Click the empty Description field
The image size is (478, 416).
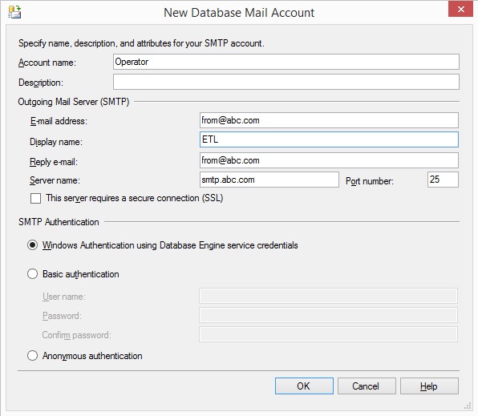coord(286,82)
